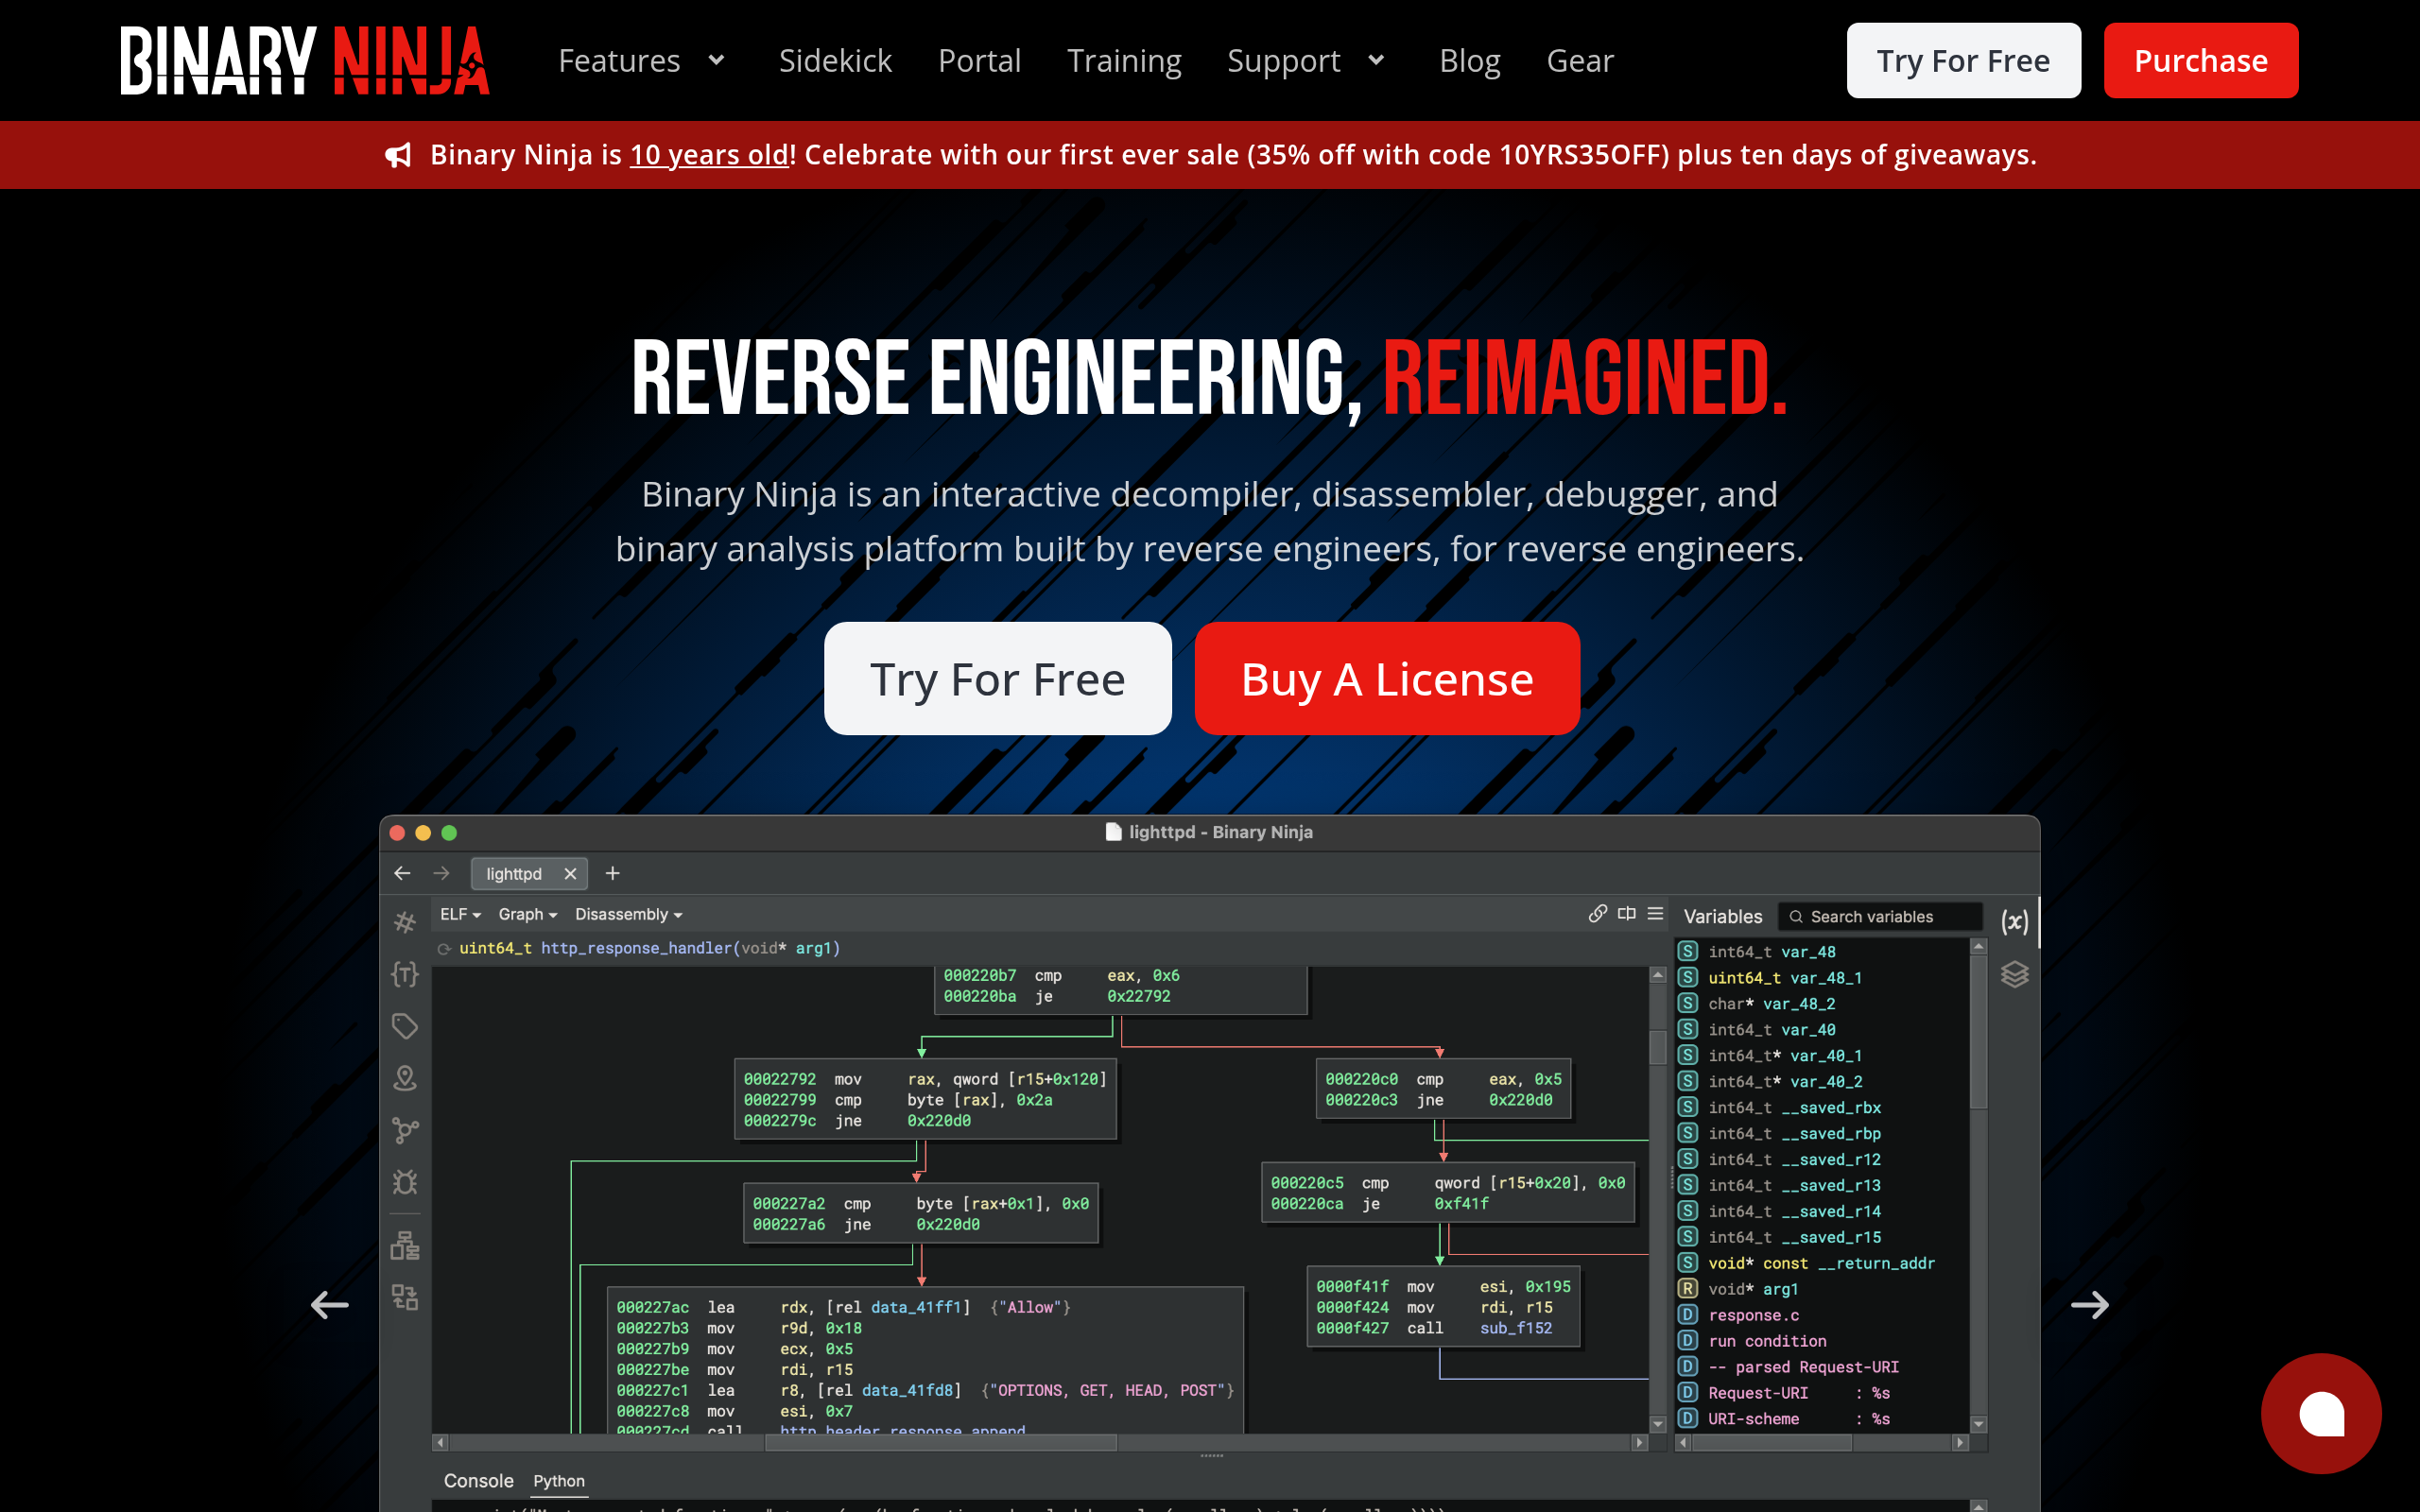Visit the Blog nav item
The image size is (2420, 1512).
[1469, 61]
